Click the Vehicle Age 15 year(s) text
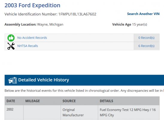This screenshot has width=164, height=120. click(x=130, y=24)
